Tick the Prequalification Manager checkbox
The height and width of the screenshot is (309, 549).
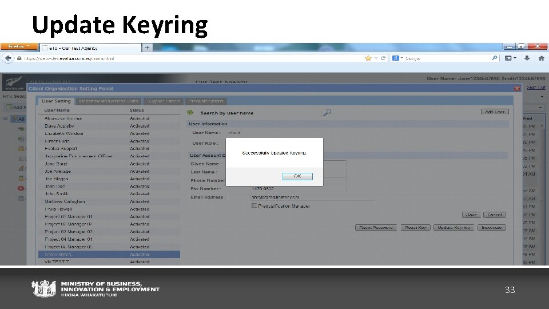tap(254, 205)
